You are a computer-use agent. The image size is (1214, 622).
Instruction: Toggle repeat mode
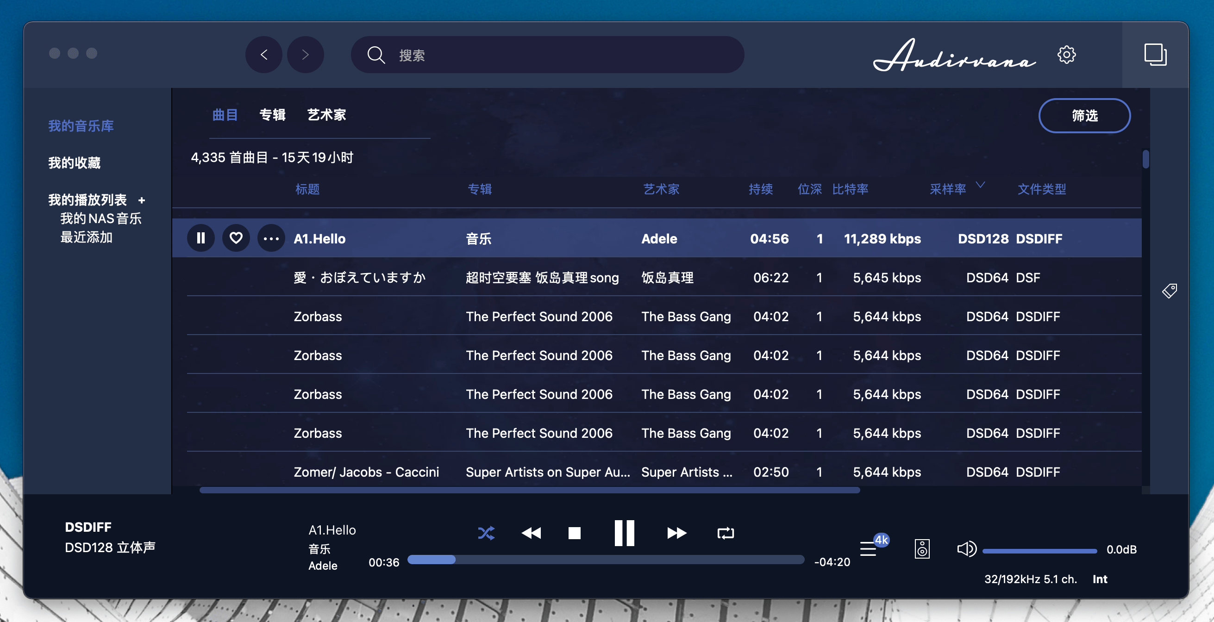click(726, 533)
